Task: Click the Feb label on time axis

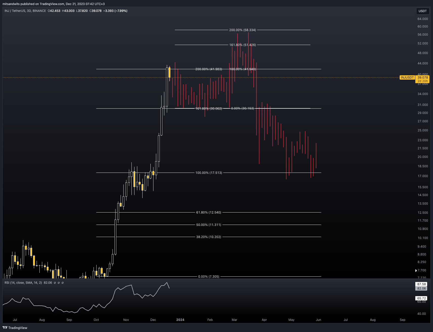Action: point(210,320)
